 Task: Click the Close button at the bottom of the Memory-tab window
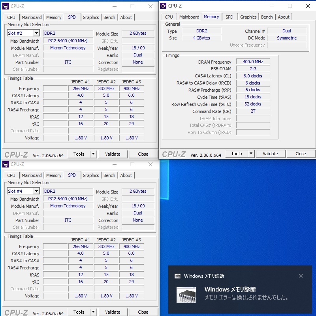pos(301,154)
